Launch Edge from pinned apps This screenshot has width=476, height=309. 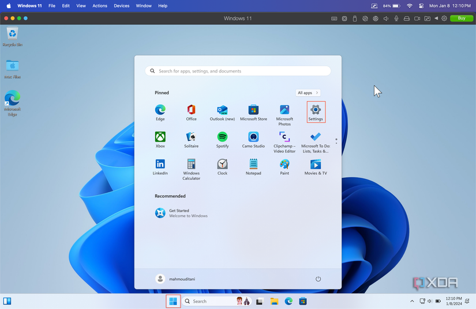[160, 112]
